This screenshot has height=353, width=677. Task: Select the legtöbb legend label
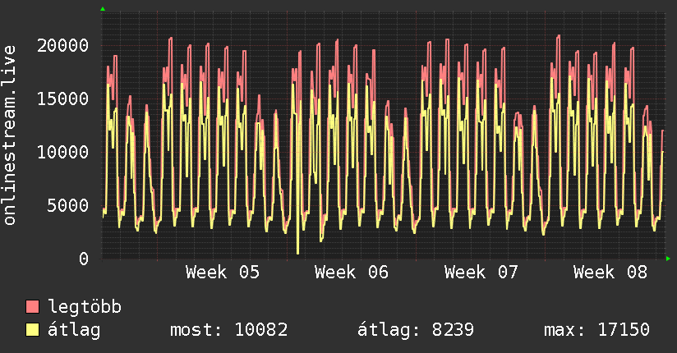[x=85, y=306]
